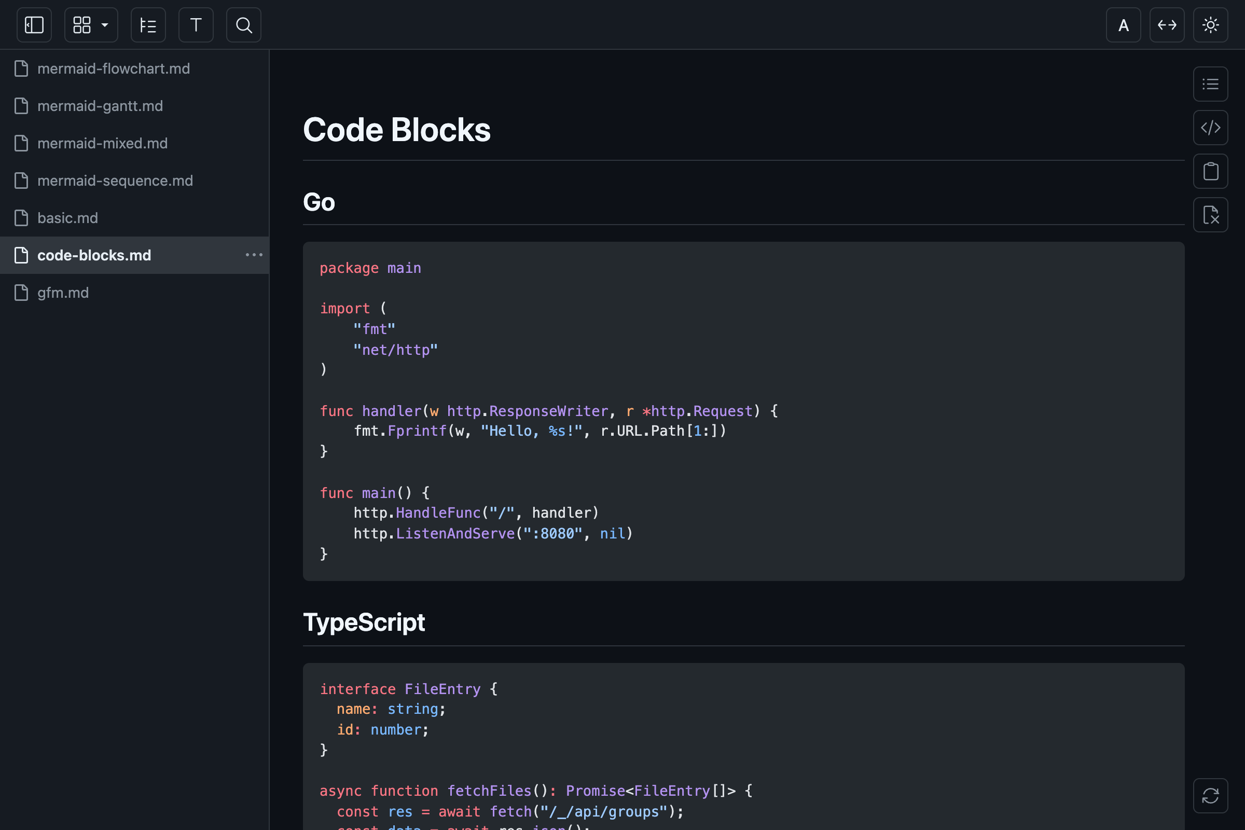Open the table of contents list icon

[x=1211, y=84]
